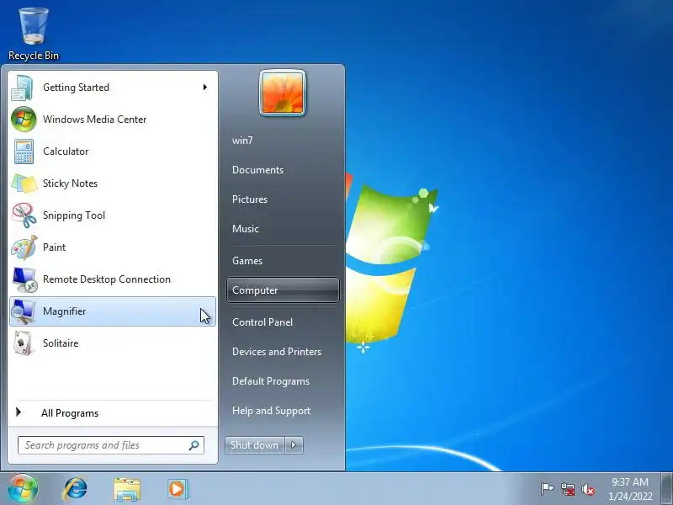Open the Solitaire cards icon
Viewport: 673px width, 505px height.
pyautogui.click(x=24, y=343)
